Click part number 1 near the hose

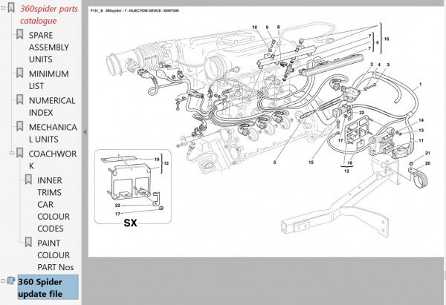click(x=420, y=85)
